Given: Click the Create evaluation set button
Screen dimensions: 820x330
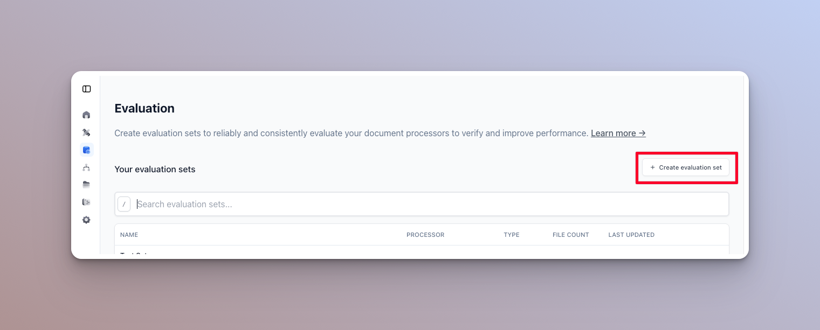Looking at the screenshot, I should pos(686,167).
